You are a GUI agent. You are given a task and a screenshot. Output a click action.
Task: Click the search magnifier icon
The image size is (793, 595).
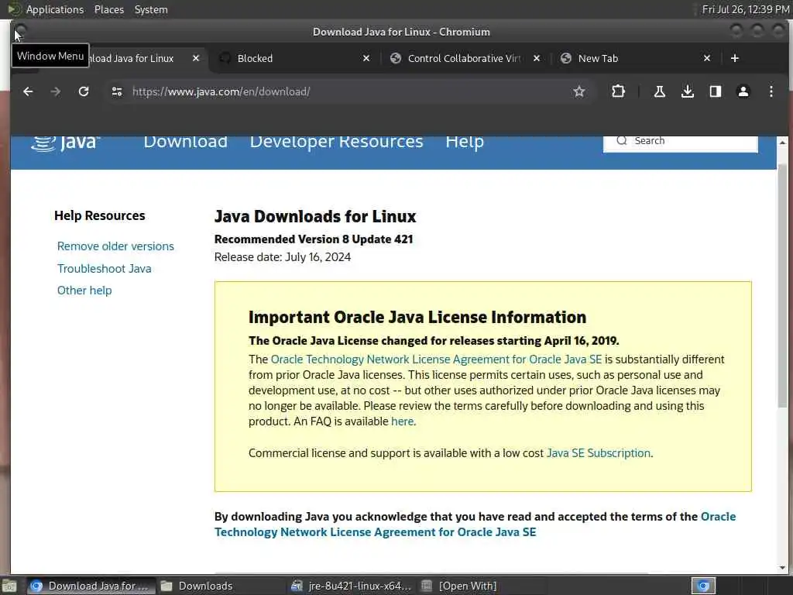point(622,141)
